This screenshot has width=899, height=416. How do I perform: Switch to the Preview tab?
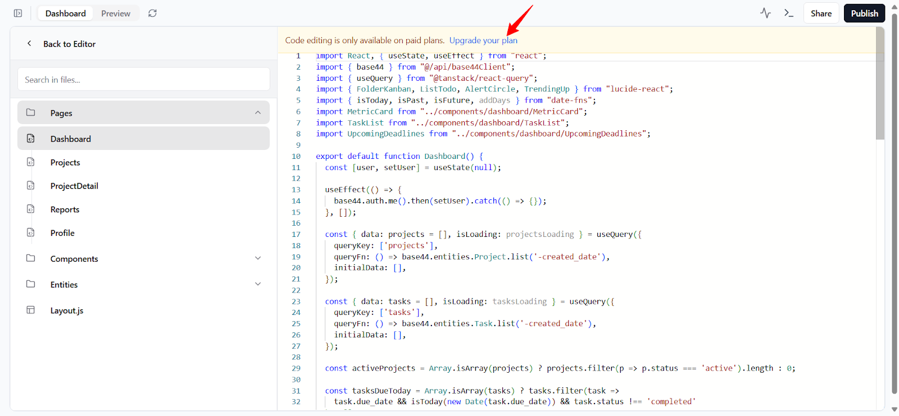[x=116, y=13]
